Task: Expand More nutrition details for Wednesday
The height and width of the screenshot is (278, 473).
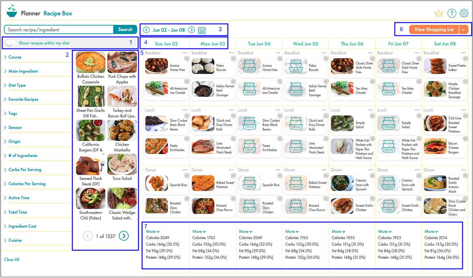Action: click(x=292, y=231)
